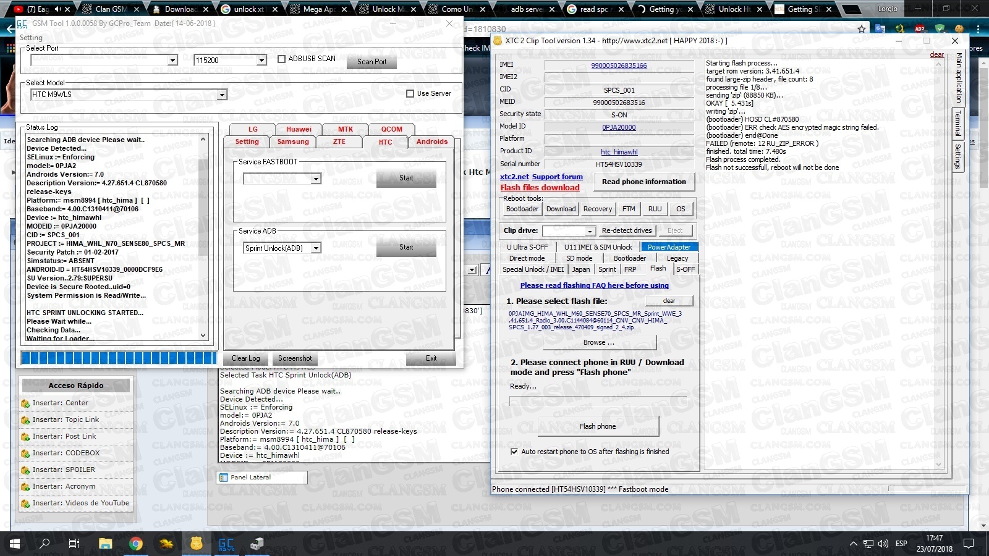Open cookie extension icon in Chrome
The height and width of the screenshot is (556, 989).
(x=959, y=29)
